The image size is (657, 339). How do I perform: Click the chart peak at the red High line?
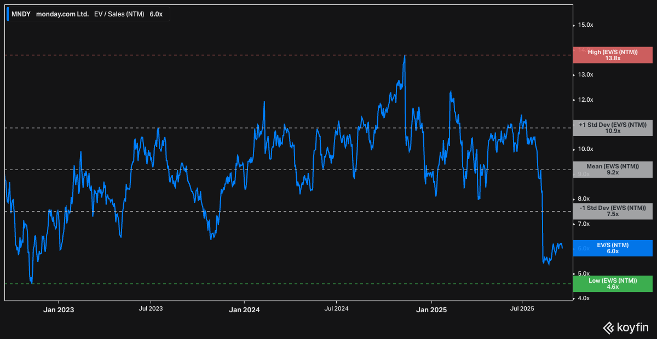point(405,55)
